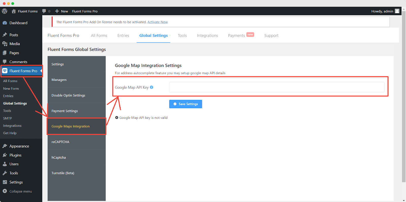This screenshot has width=406, height=202.
Task: Click the Appearance brush icon
Action: click(5, 146)
